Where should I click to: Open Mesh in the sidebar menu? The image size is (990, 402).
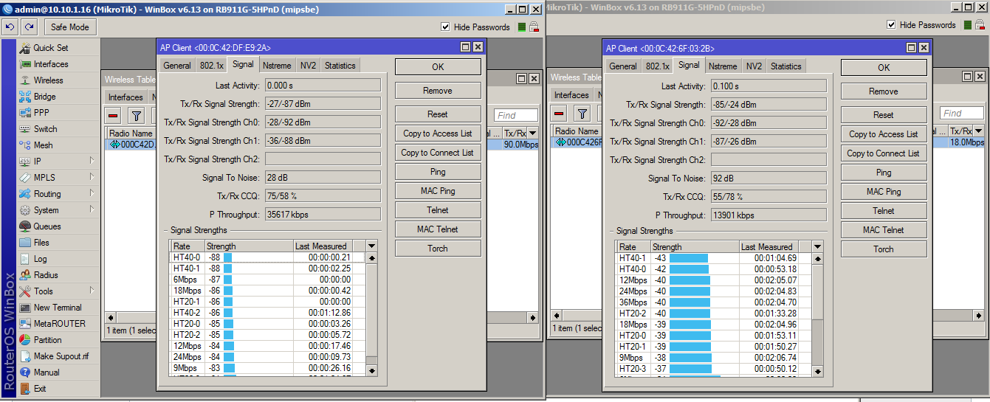click(43, 145)
